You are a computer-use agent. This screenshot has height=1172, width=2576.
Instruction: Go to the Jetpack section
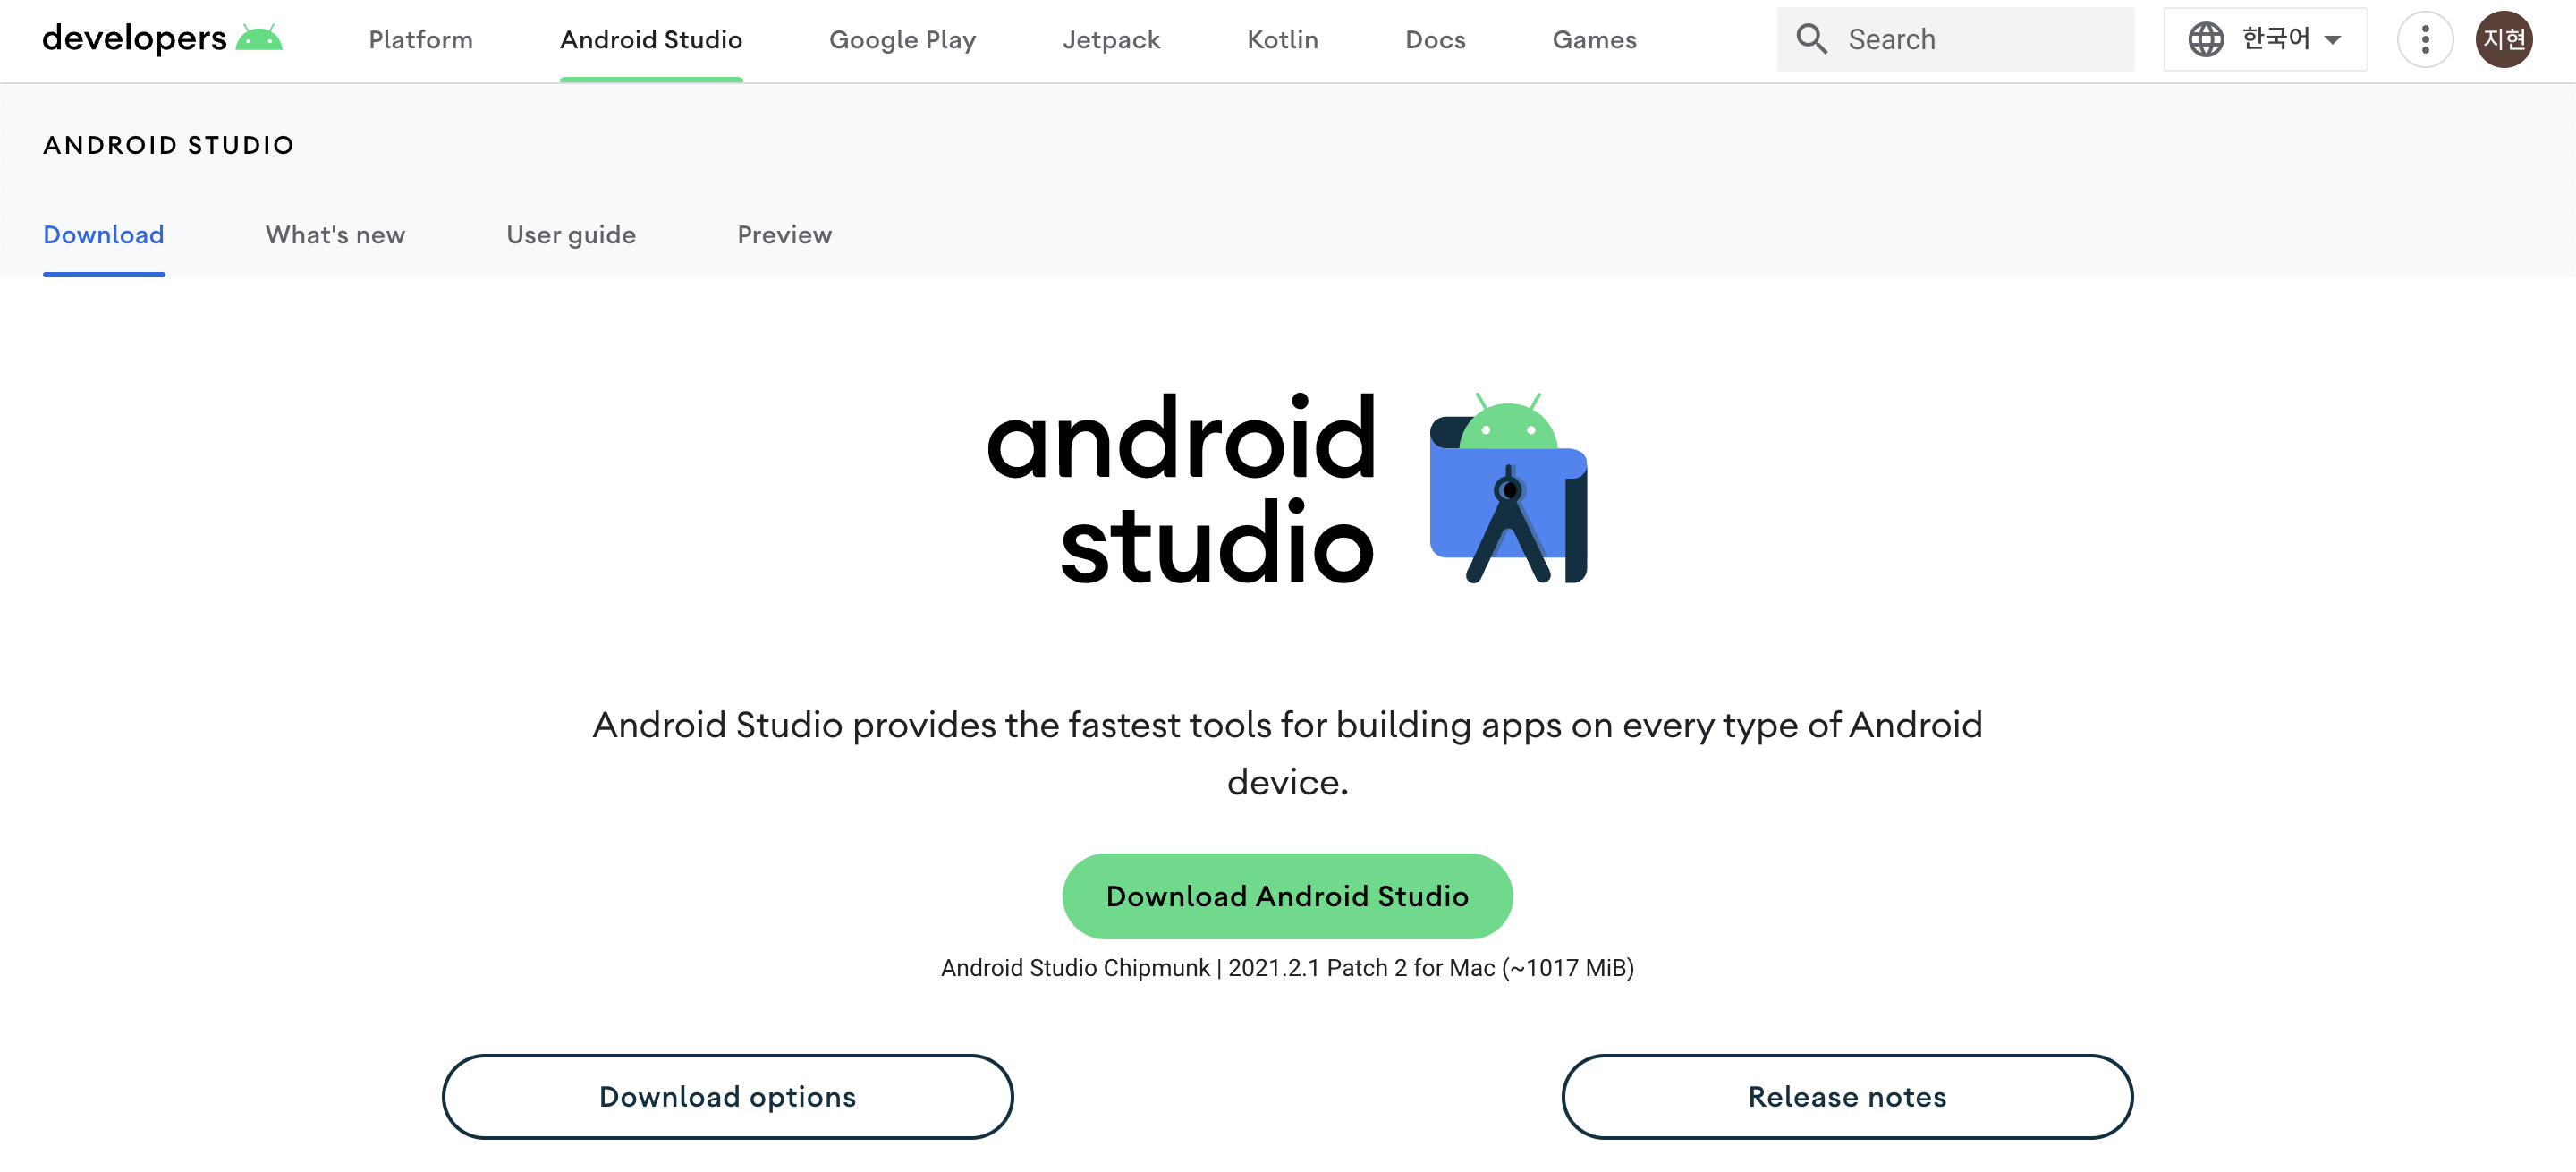click(1110, 39)
